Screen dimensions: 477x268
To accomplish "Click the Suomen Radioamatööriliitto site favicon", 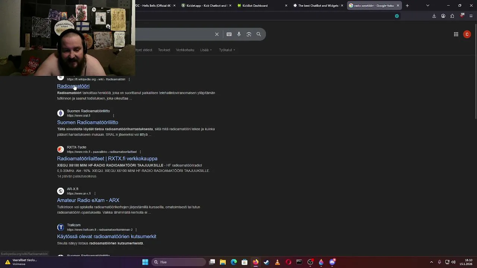I will click(x=60, y=113).
